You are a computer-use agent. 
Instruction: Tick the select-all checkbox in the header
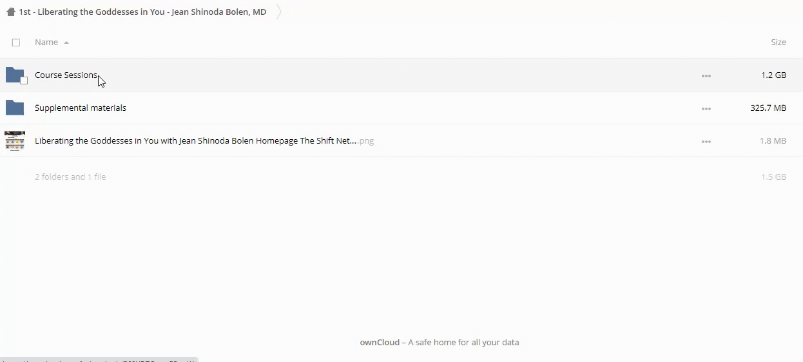coord(16,43)
